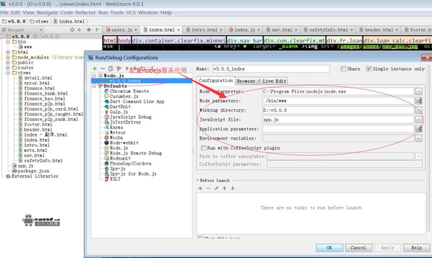Open finance_p2p_card.html in Project tree

click(48, 109)
